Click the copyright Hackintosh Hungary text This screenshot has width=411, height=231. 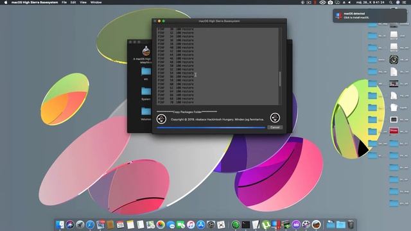tap(217, 119)
